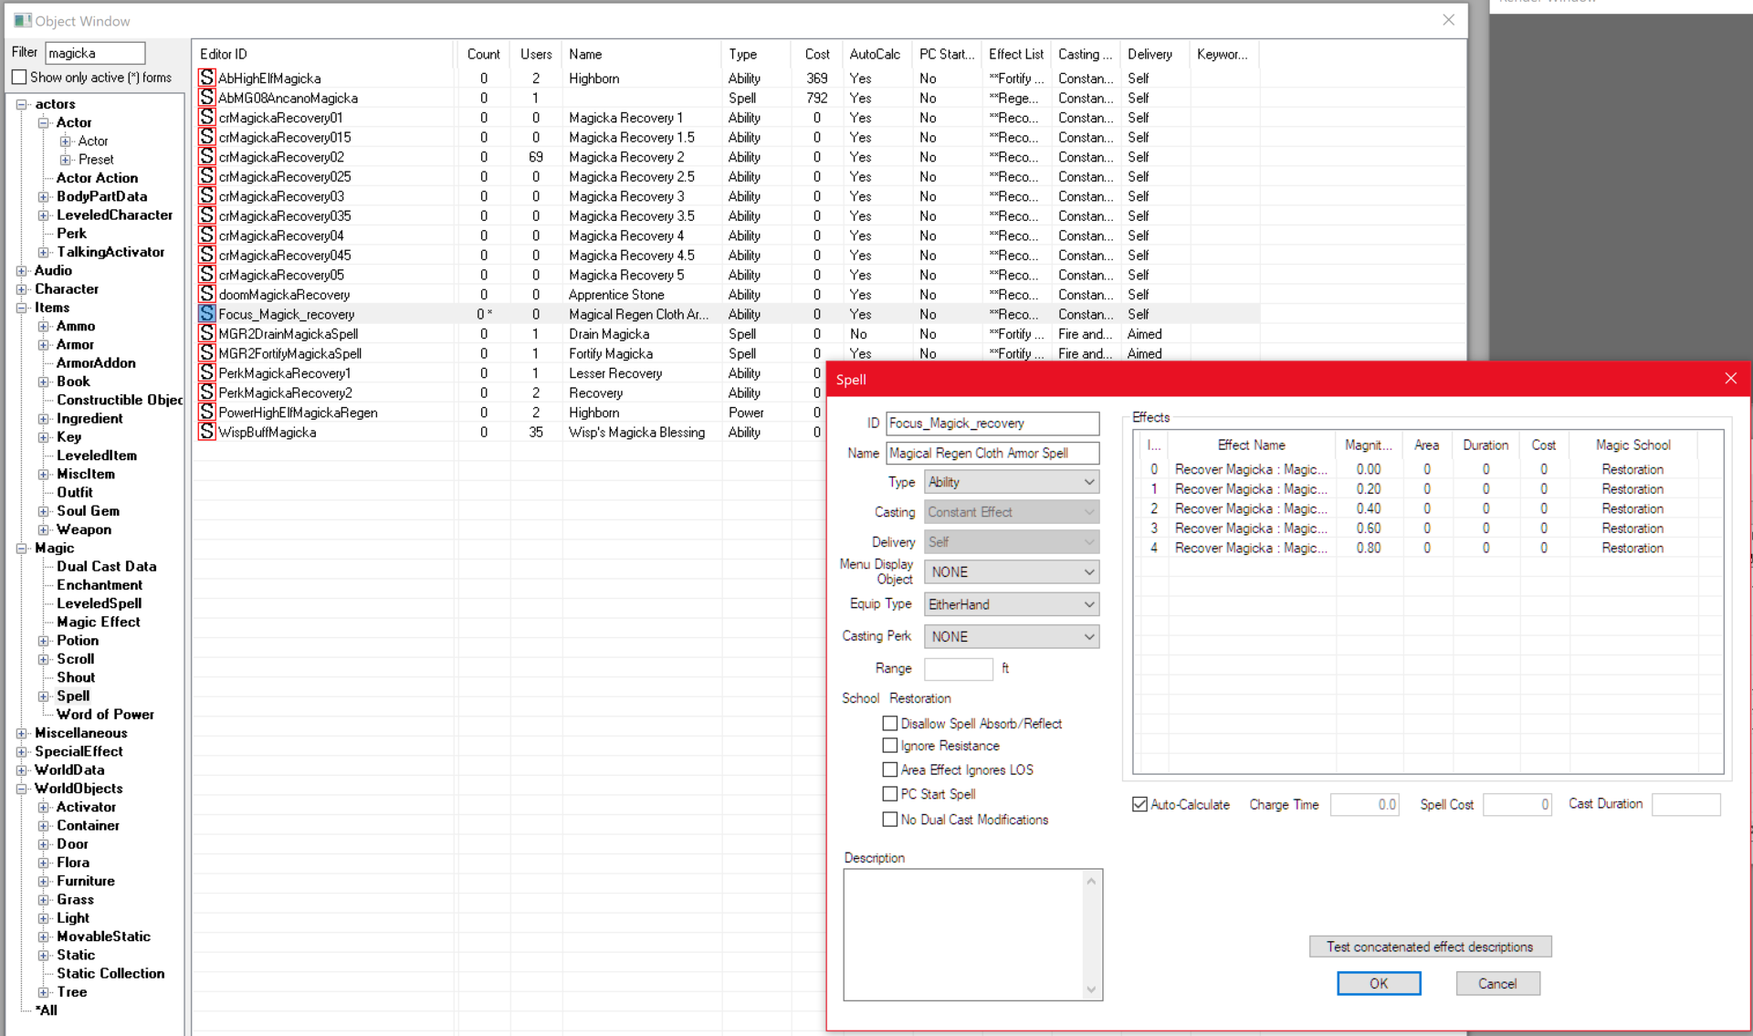The width and height of the screenshot is (1753, 1036).
Task: Collapse the Magic tree node
Action: click(x=21, y=548)
